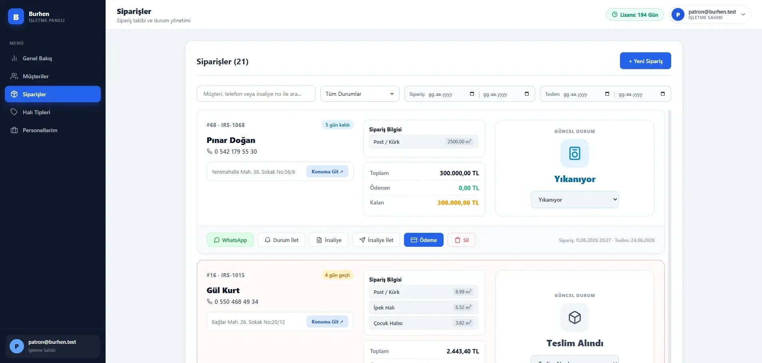Click the Halı Tipleri tag icon
Image resolution: width=762 pixels, height=363 pixels.
point(14,112)
